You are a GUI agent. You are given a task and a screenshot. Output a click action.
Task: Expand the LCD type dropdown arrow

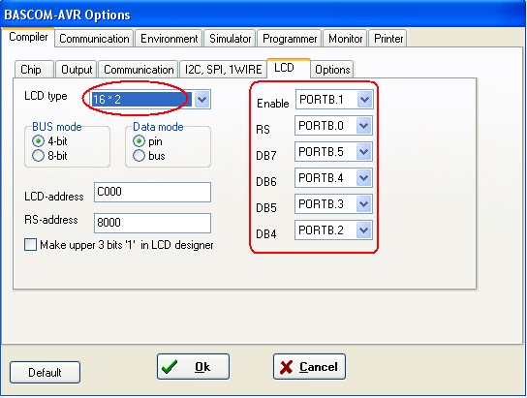(x=201, y=99)
